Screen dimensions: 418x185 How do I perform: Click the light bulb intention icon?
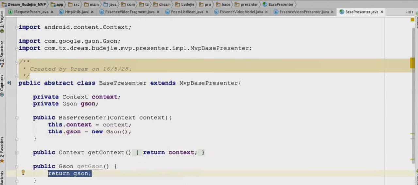click(x=23, y=173)
